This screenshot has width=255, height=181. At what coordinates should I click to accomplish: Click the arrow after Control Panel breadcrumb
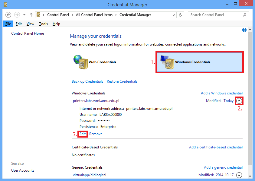point(73,15)
